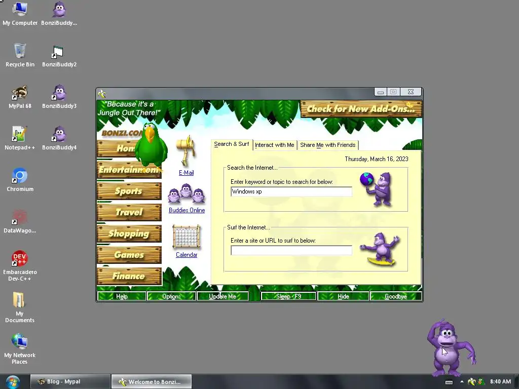Open the Share Me with Friends tab
519x389 pixels.
[x=328, y=145]
